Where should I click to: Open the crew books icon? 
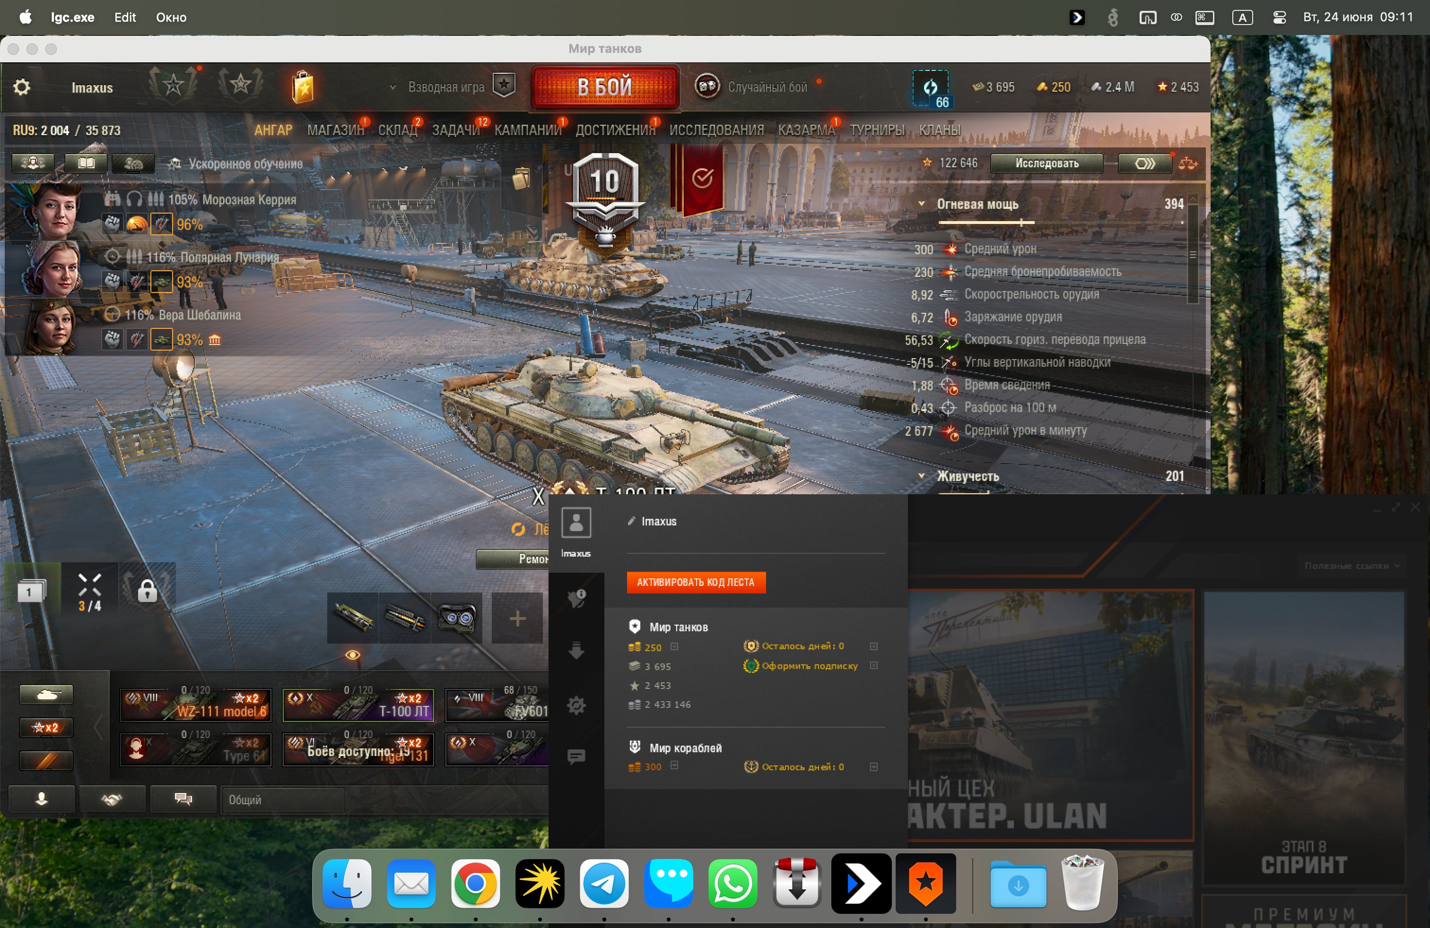tap(85, 163)
